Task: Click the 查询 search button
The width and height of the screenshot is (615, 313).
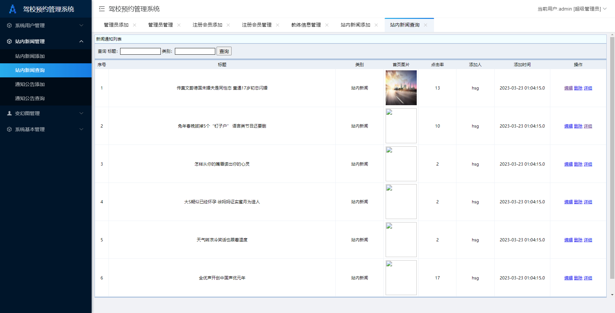Action: 224,51
